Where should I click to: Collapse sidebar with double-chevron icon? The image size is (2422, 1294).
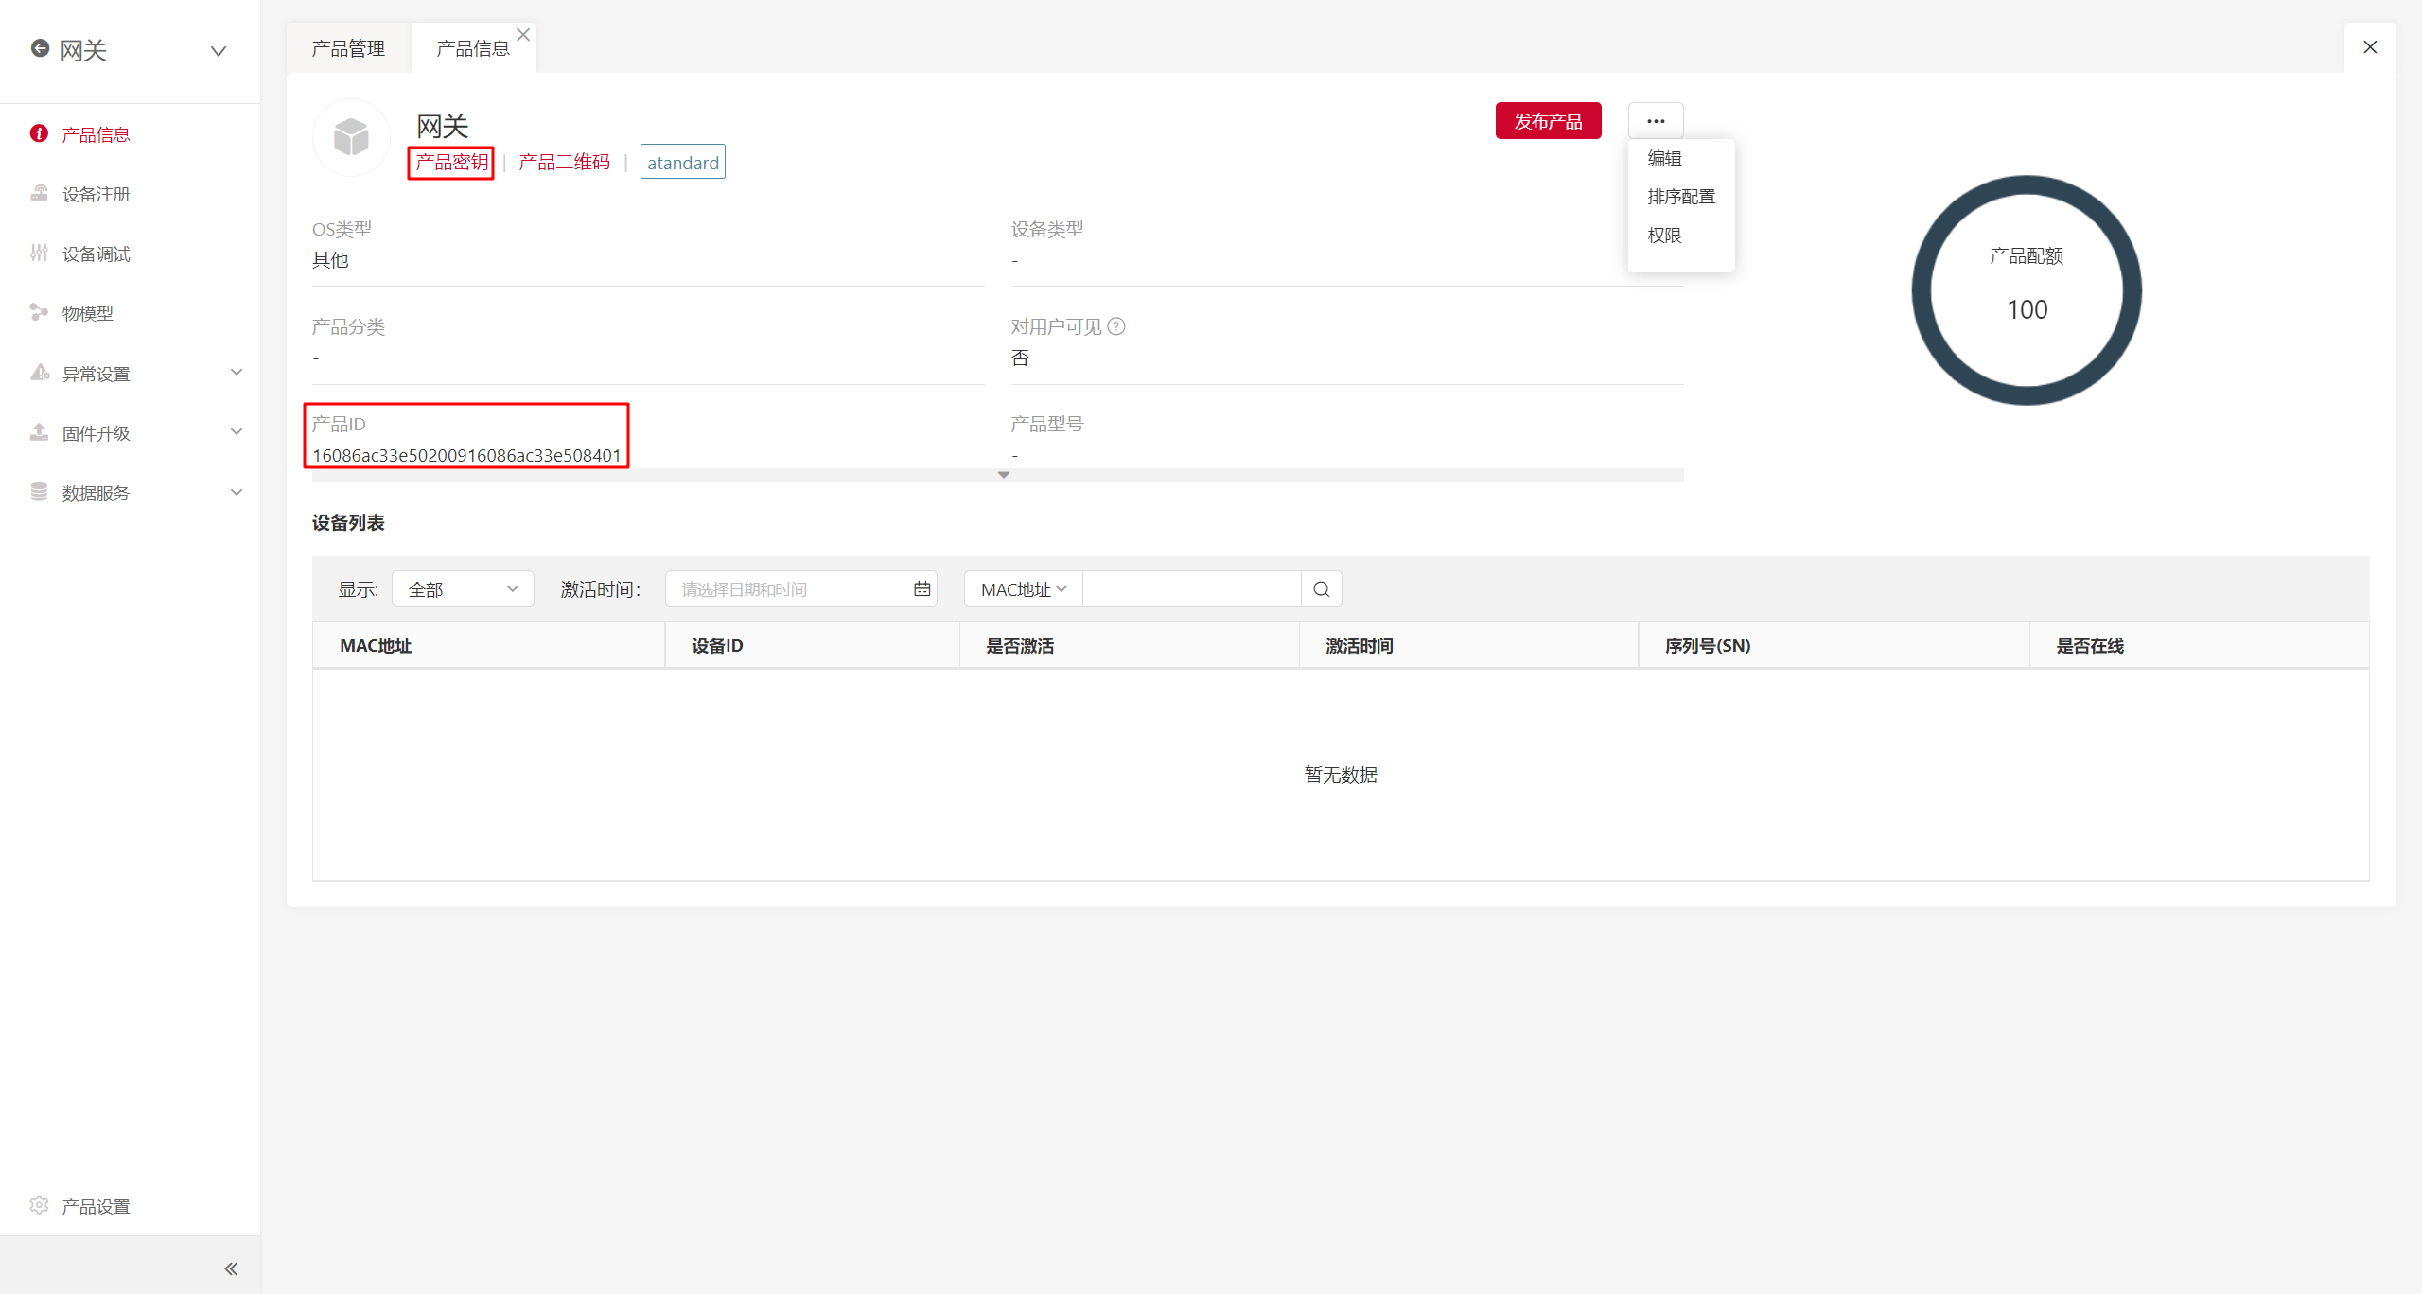231,1268
